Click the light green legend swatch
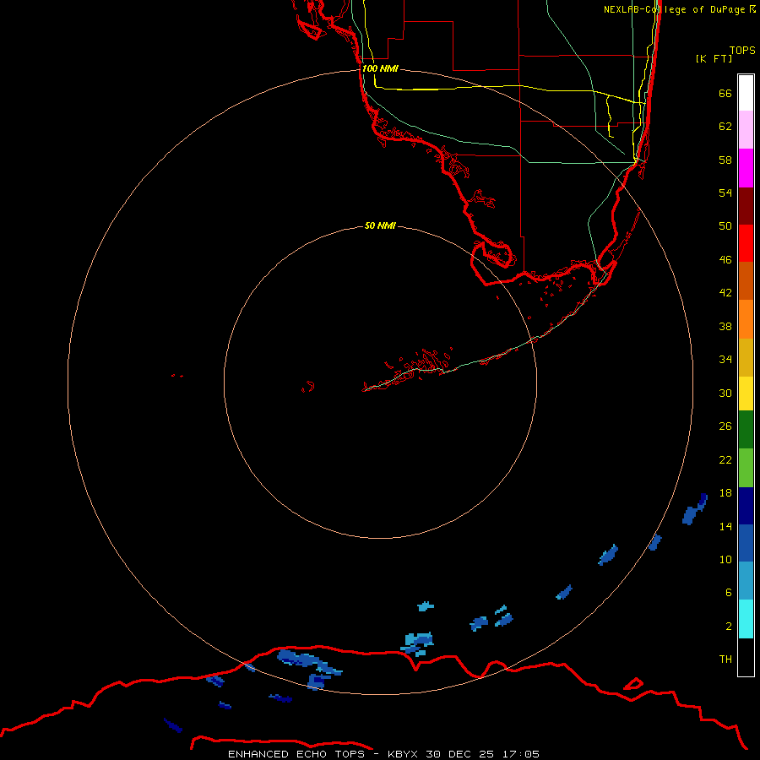 746,468
